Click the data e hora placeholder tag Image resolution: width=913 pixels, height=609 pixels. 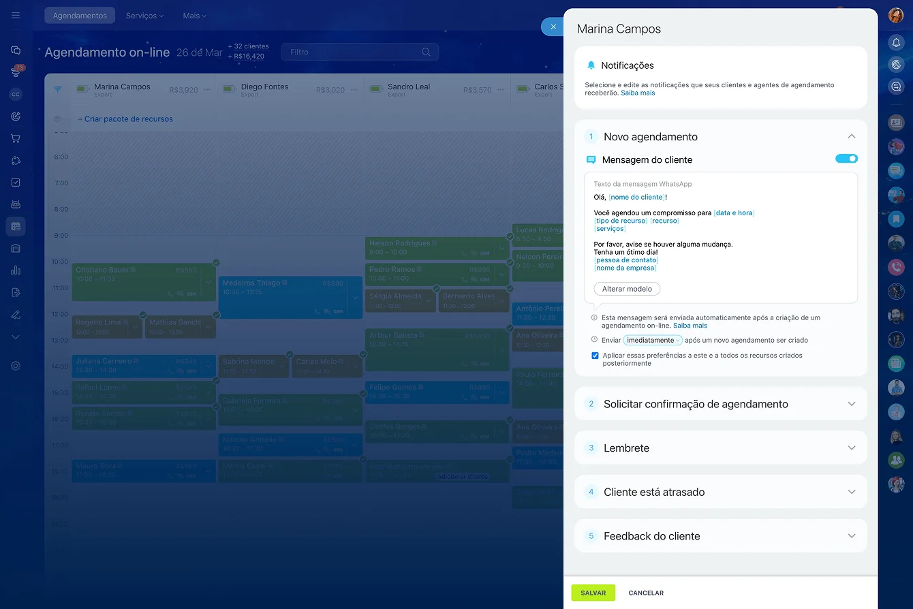coord(734,213)
